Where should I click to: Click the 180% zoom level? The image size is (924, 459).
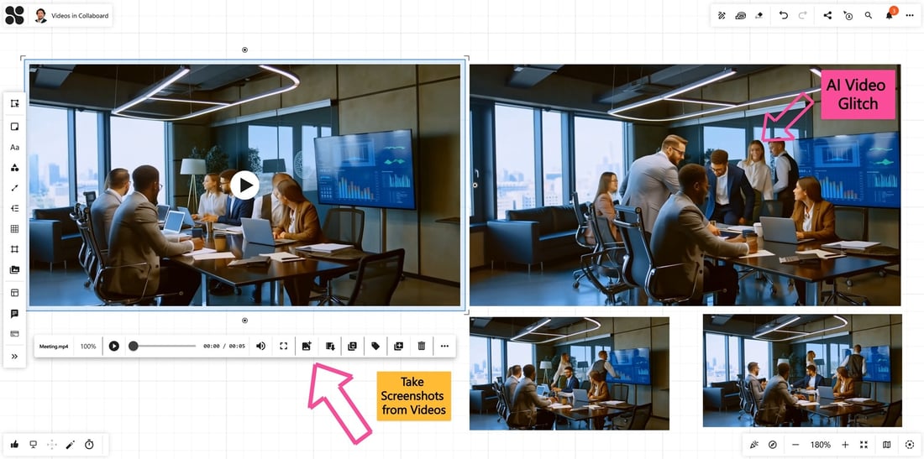821,445
